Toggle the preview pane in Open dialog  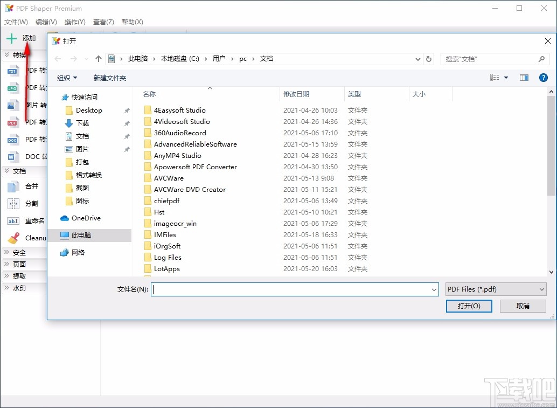523,77
